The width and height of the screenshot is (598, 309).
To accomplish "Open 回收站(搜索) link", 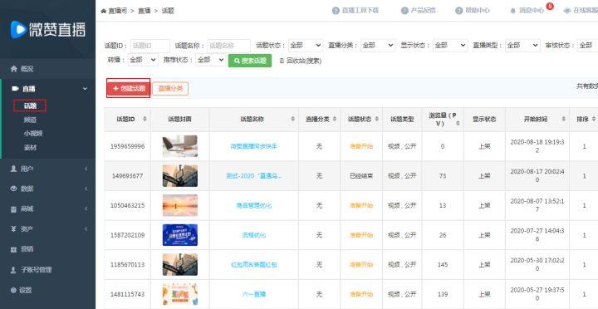I will click(x=301, y=61).
